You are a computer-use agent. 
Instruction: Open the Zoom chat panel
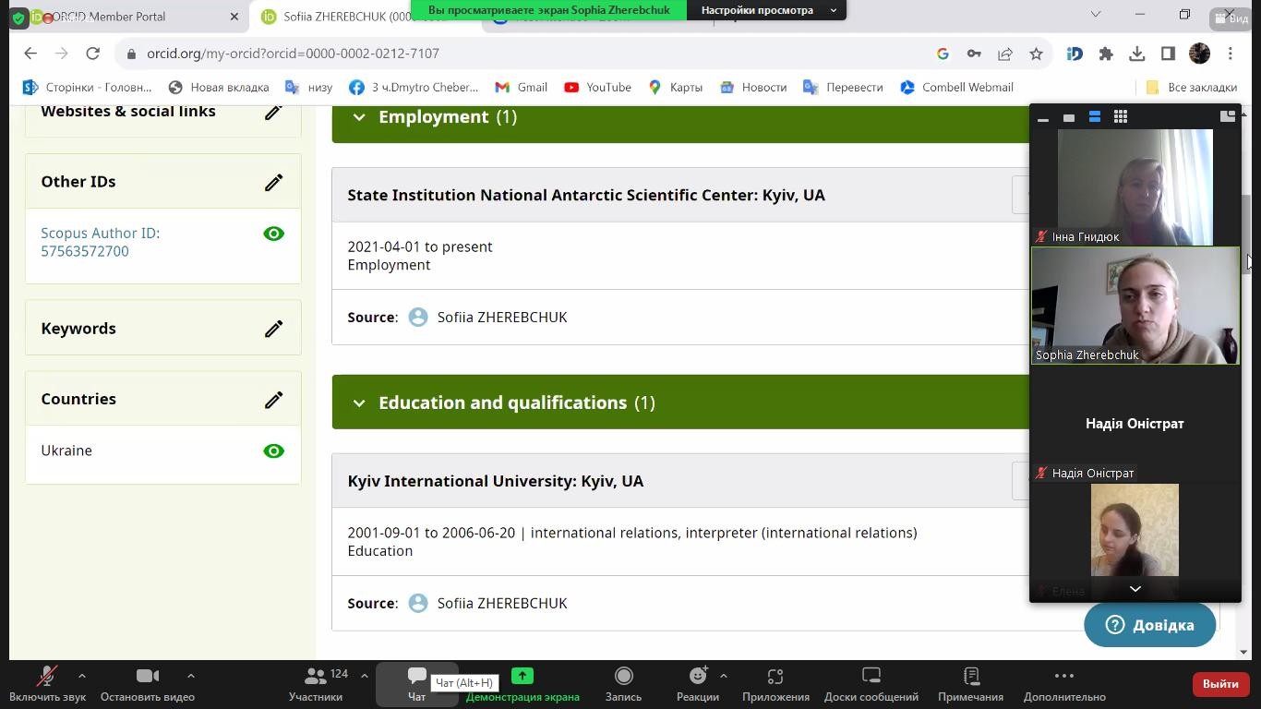tap(416, 683)
